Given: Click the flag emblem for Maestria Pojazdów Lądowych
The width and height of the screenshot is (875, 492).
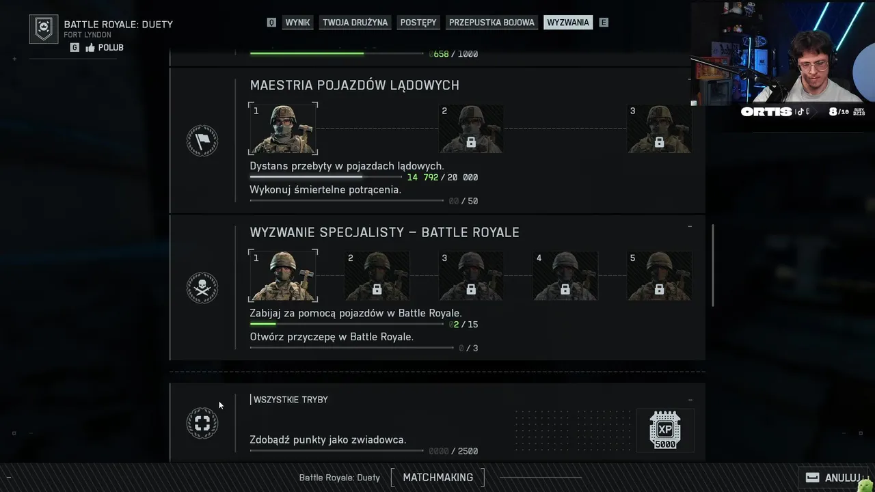Looking at the screenshot, I should pyautogui.click(x=202, y=141).
